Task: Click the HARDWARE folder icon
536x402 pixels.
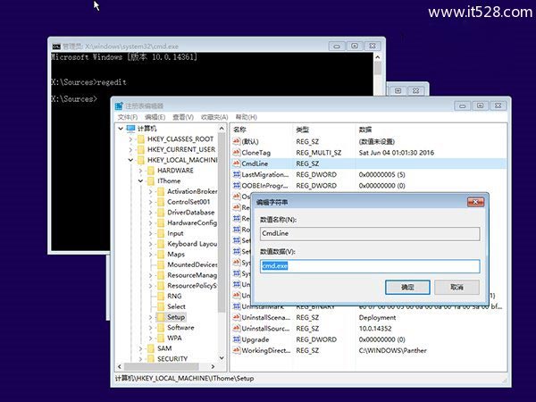Action: pyautogui.click(x=151, y=171)
